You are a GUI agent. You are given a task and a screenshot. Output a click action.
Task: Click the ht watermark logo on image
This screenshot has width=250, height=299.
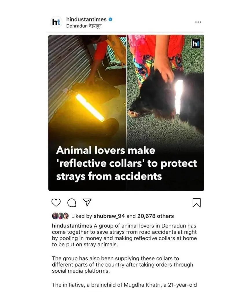tap(196, 44)
